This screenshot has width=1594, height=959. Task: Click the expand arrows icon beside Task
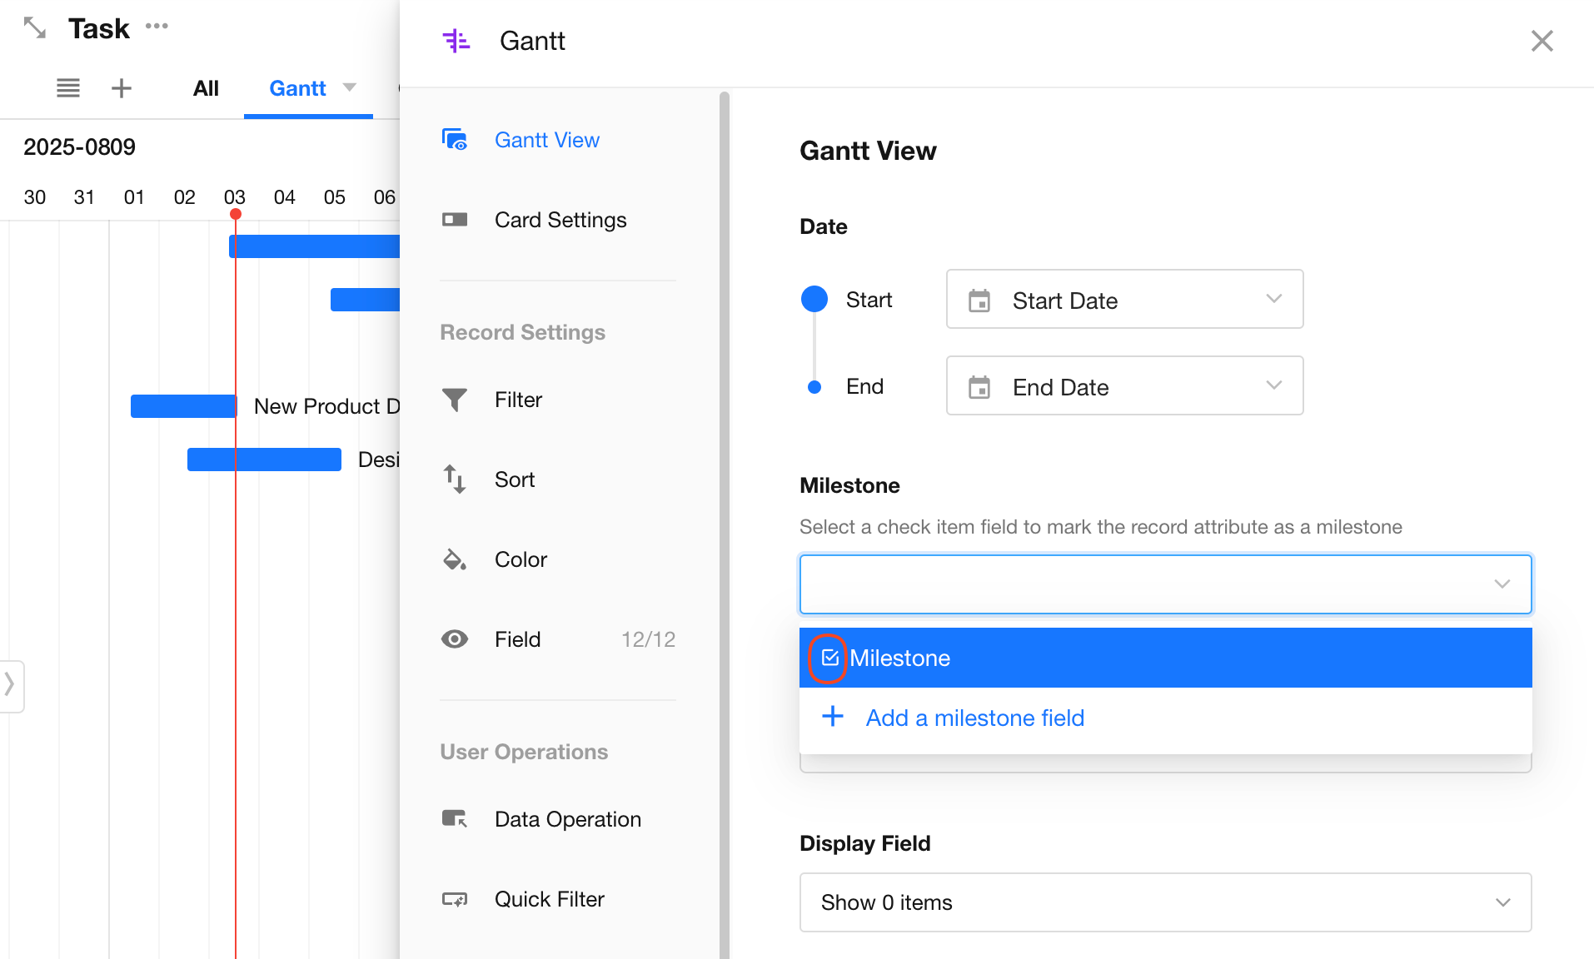tap(34, 27)
